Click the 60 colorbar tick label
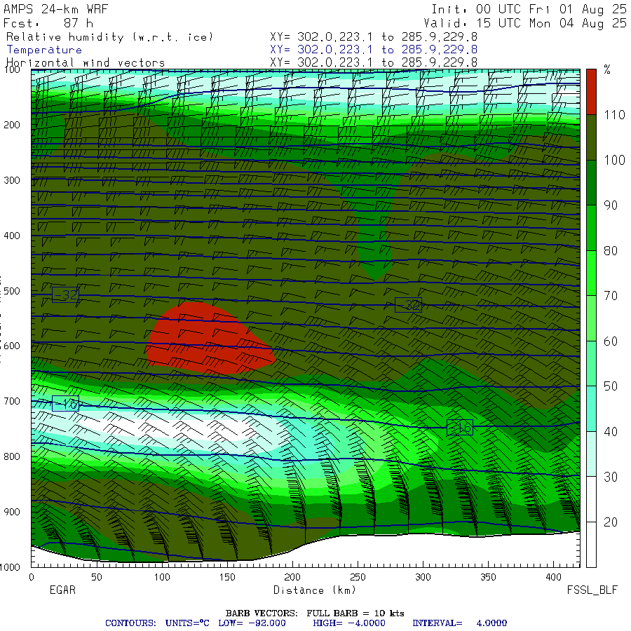Screen dimensions: 631x631 (x=611, y=341)
